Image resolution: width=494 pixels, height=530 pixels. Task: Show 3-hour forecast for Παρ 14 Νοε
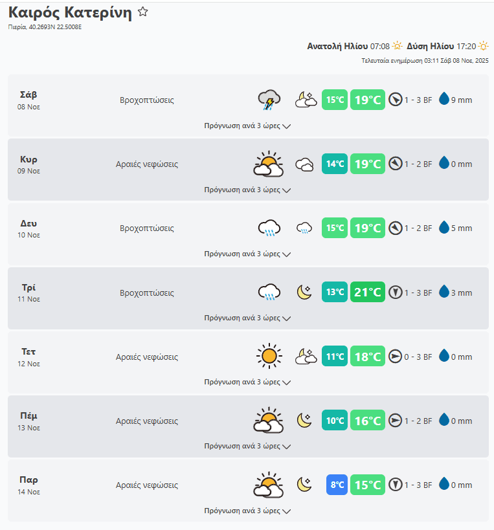(247, 511)
